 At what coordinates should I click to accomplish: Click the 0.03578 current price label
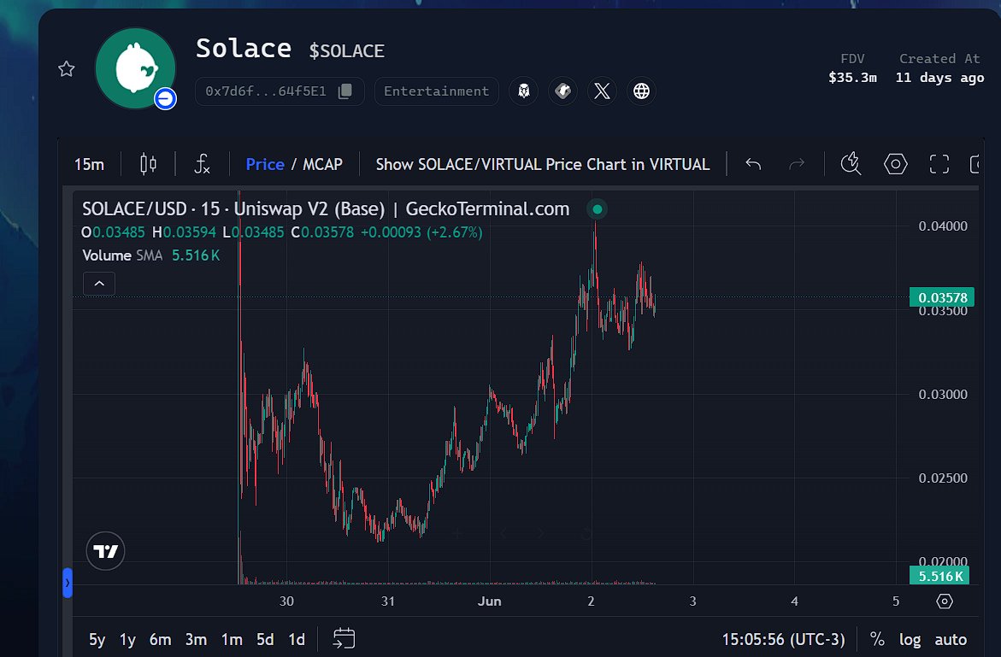click(942, 297)
